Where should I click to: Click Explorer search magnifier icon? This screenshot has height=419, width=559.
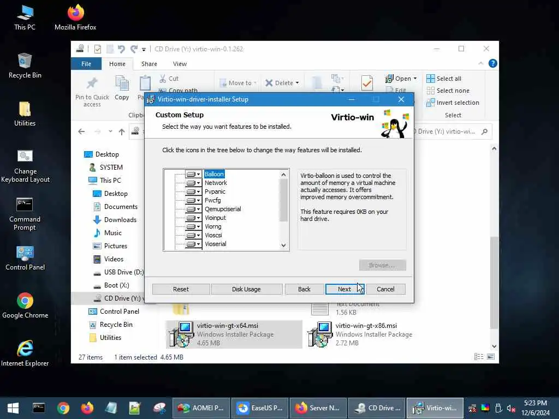(484, 132)
